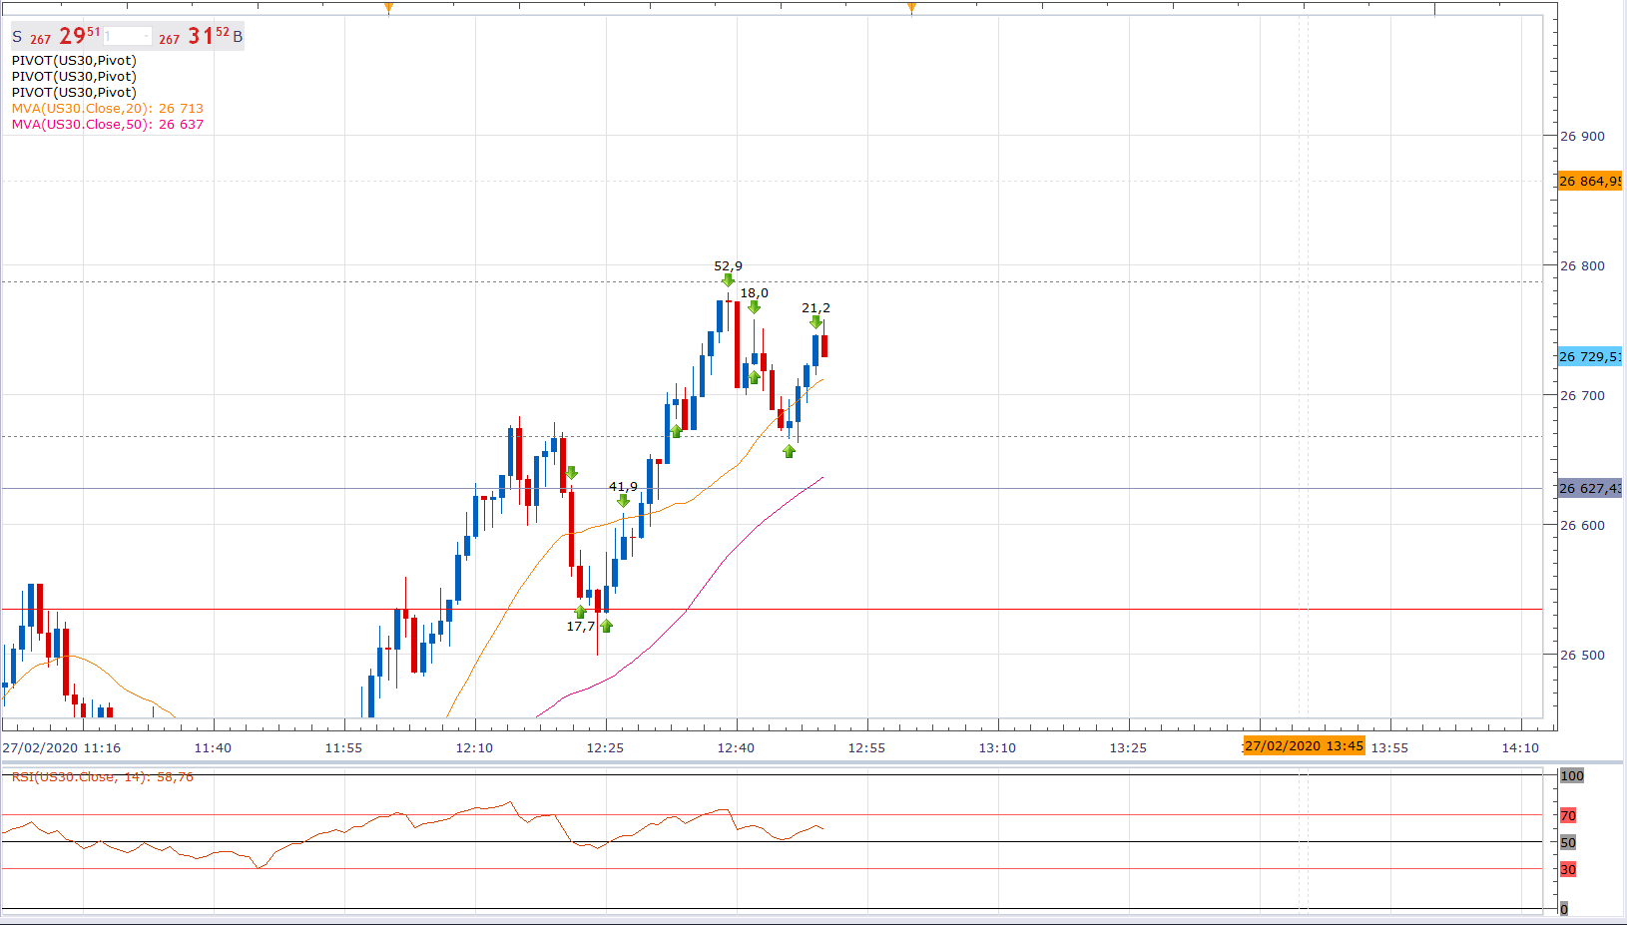Click the 12:40 time axis label
Viewport: 1627px width, 925px height.
click(736, 747)
